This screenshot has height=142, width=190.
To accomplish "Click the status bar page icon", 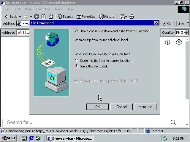I will [x=3, y=131].
